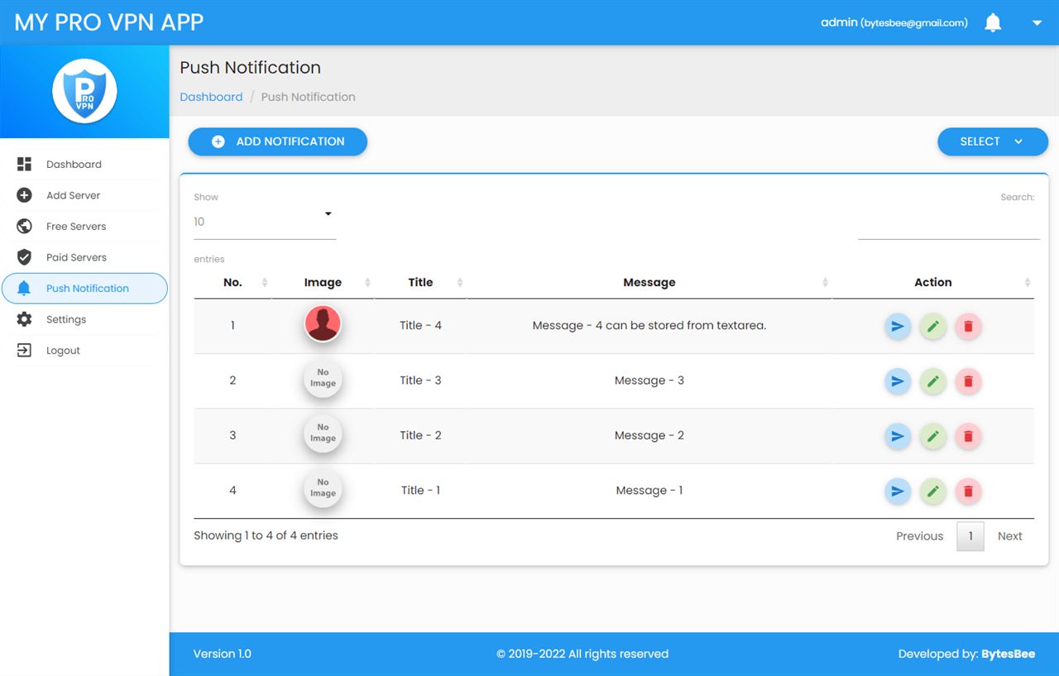Click the Free Servers globe icon
Viewport: 1059px width, 676px height.
(24, 226)
